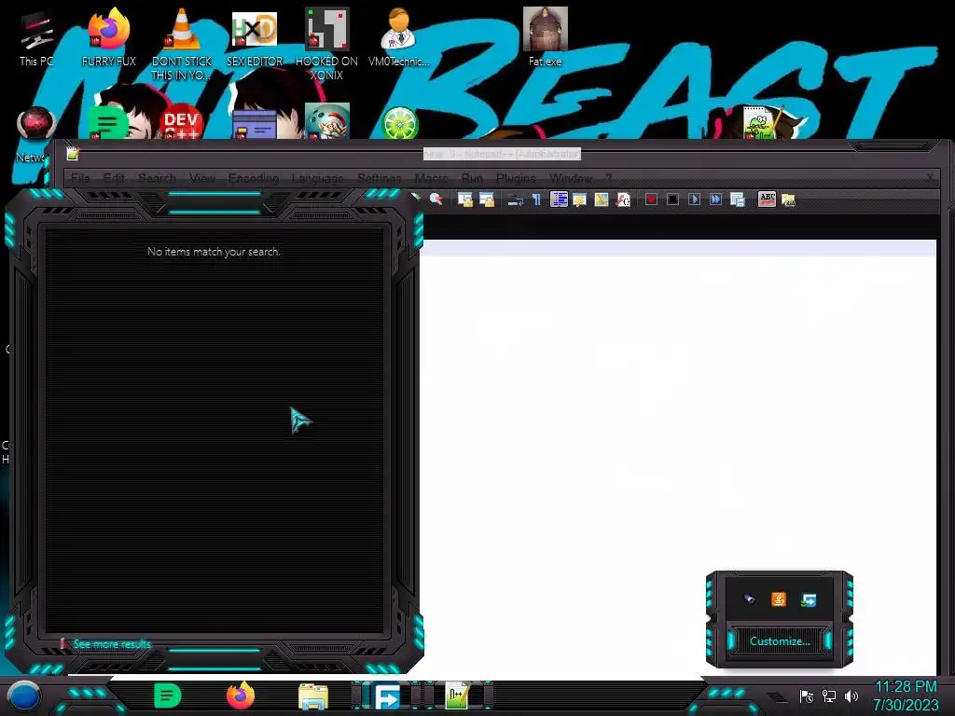This screenshot has width=955, height=716.
Task: Click the Customize... button in tray popup
Action: point(780,641)
